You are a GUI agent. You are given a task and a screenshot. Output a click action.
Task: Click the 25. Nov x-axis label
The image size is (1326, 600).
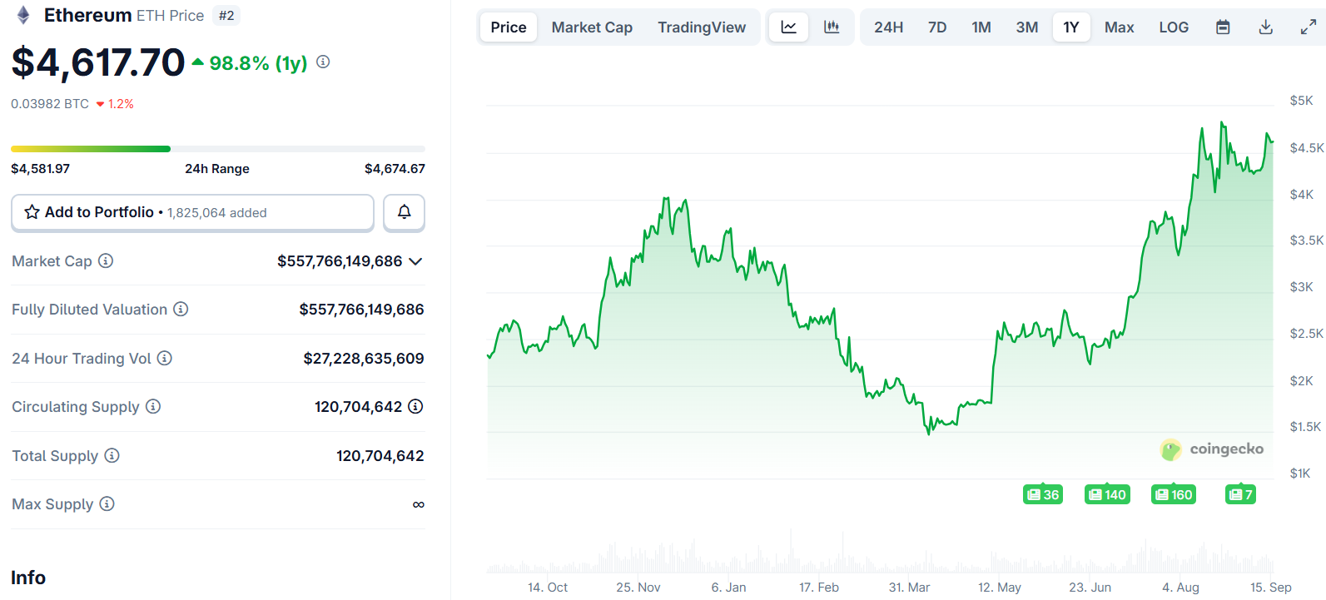click(638, 588)
